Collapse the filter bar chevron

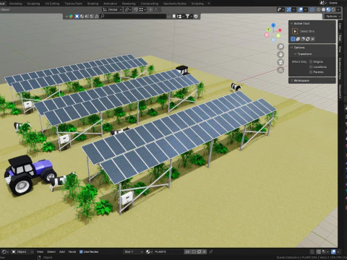pos(67,17)
